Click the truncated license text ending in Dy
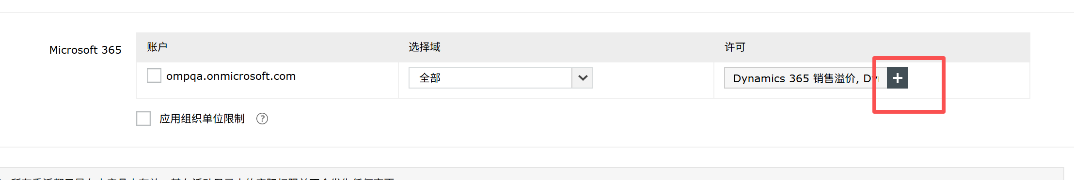This screenshot has height=180, width=1074. point(805,78)
